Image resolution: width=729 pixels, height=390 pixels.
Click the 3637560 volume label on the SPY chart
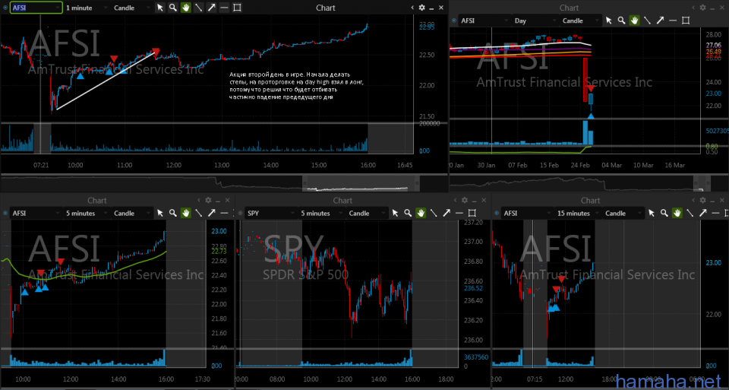click(x=476, y=357)
